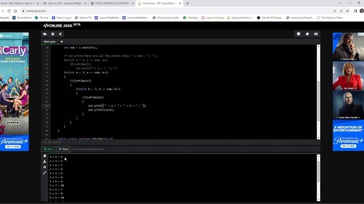Click the editor scrollbar down arrow
Screen dimensions: 364x204
tap(318, 138)
